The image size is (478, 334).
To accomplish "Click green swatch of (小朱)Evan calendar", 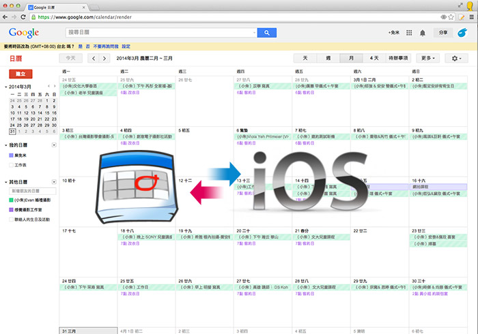I will (x=12, y=200).
